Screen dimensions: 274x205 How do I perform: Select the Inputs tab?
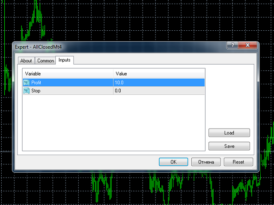65,60
